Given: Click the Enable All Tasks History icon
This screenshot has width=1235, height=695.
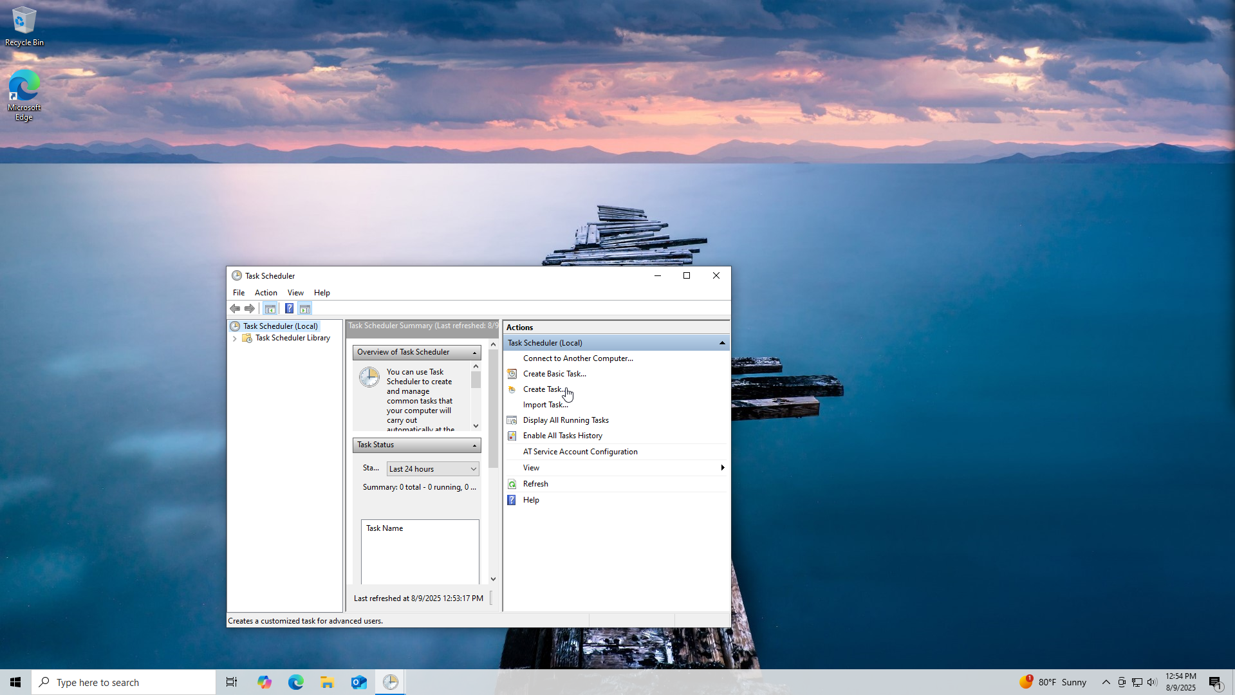Looking at the screenshot, I should click(x=512, y=436).
